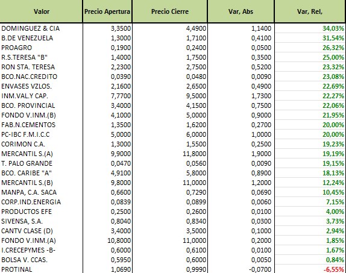Select opening price 0,0839 cell

point(107,202)
